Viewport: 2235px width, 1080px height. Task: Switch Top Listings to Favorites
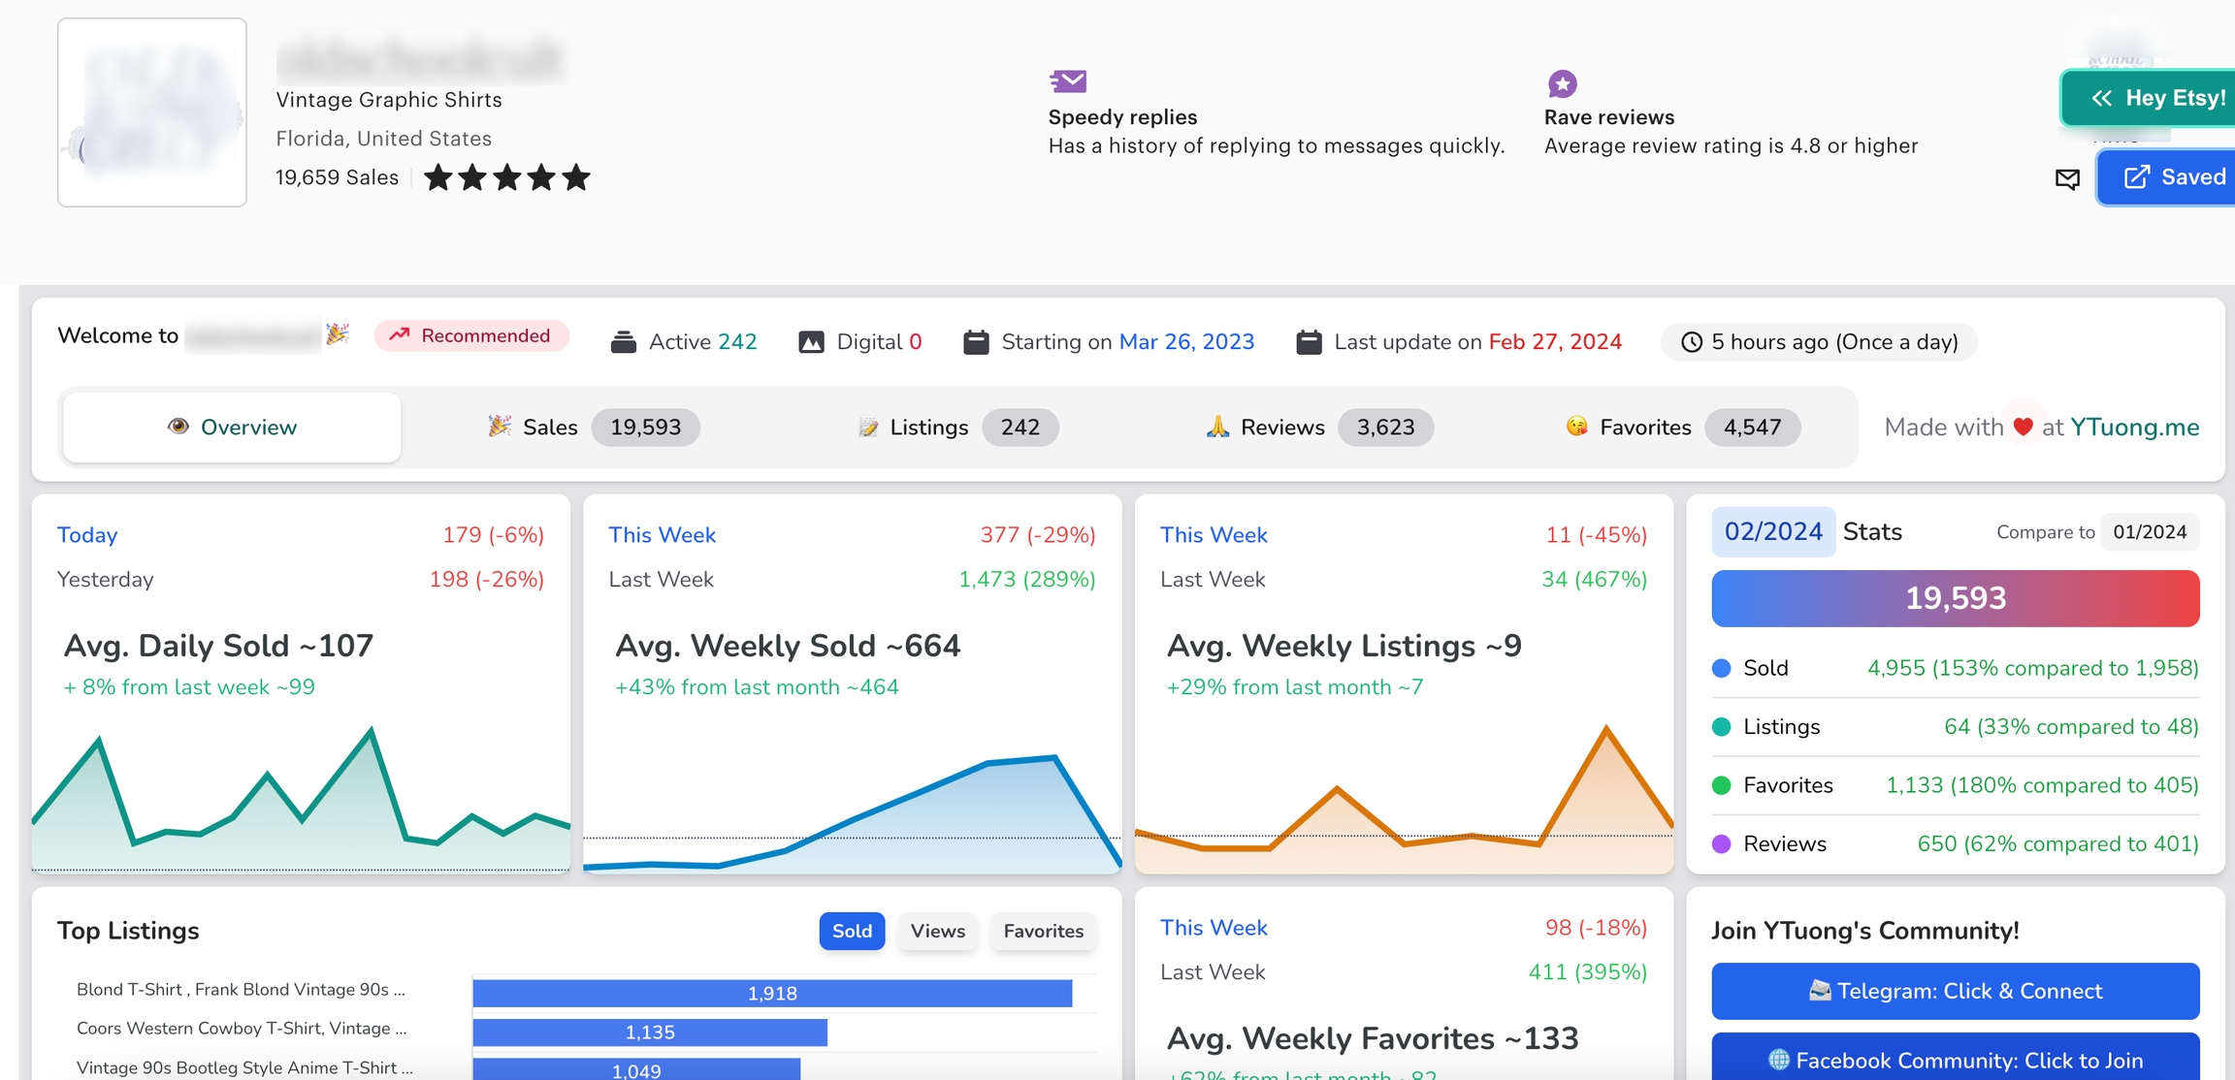1043,931
